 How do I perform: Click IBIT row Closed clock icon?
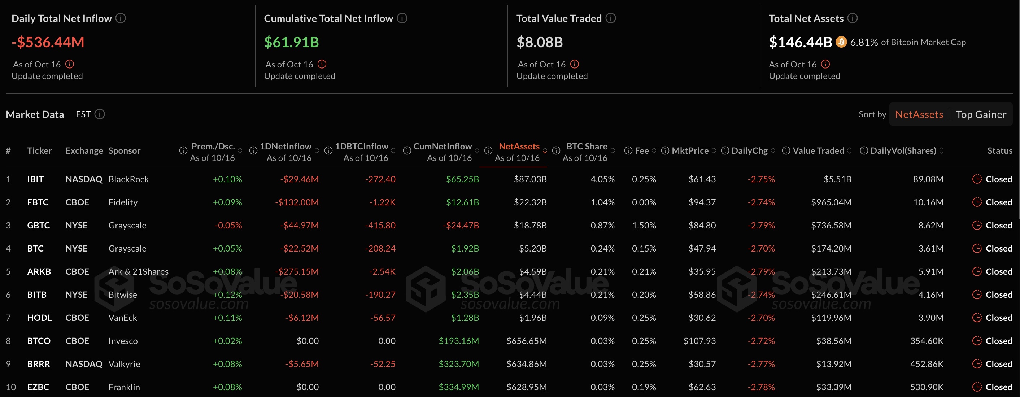977,179
